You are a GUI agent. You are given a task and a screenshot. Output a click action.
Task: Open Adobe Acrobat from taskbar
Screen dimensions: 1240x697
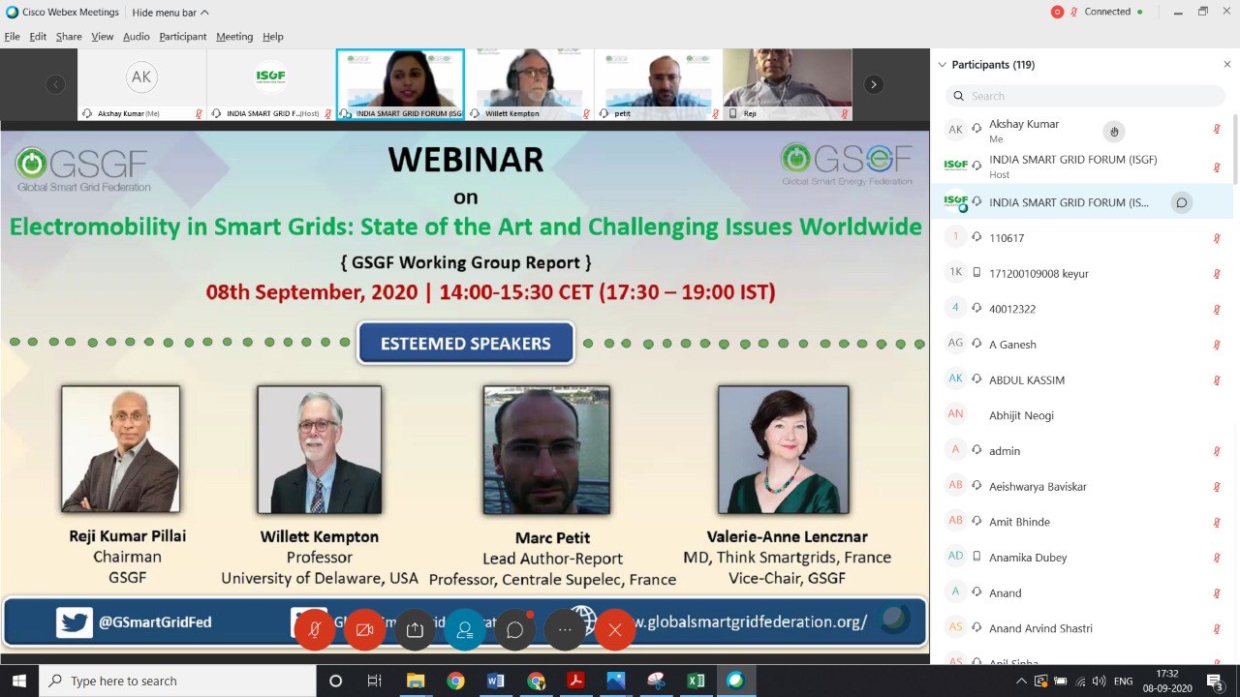click(x=575, y=681)
